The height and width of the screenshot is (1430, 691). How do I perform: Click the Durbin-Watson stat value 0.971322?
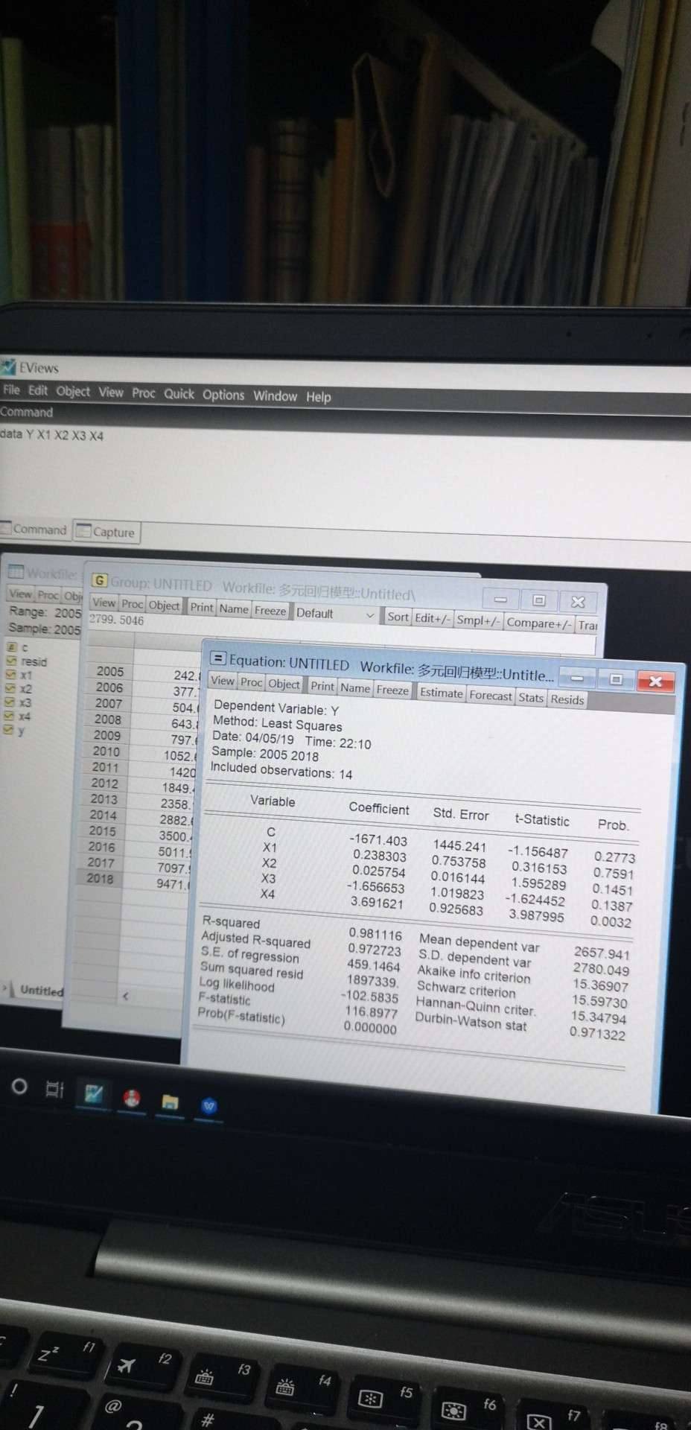coord(598,1033)
